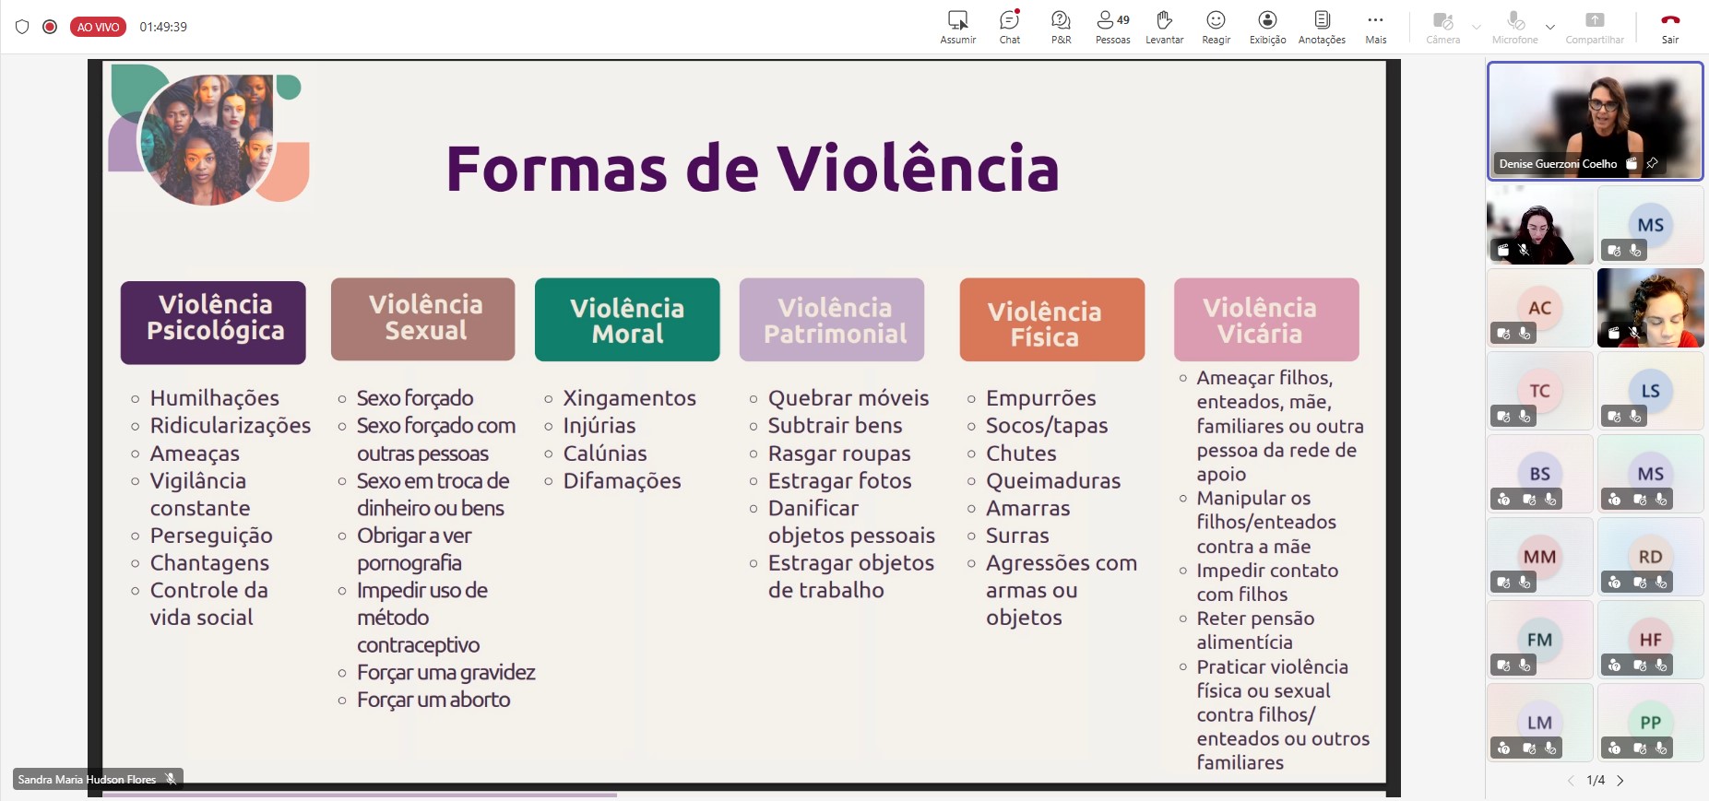This screenshot has height=801, width=1709.
Task: Expand microphone options chevron next to Microfone
Action: point(1550,27)
